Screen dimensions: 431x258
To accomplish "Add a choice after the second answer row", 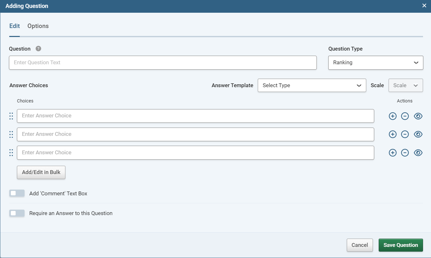I will [393, 135].
